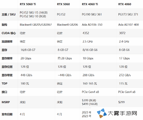Select the $299 price cell
The width and height of the screenshot is (143, 120).
121,102
